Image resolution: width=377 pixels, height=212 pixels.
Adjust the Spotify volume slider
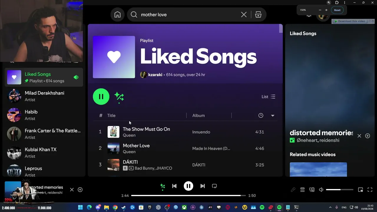(x=340, y=190)
